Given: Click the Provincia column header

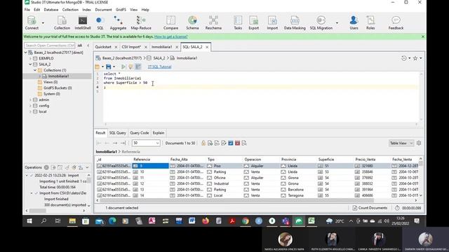Looking at the screenshot, I should point(288,160).
